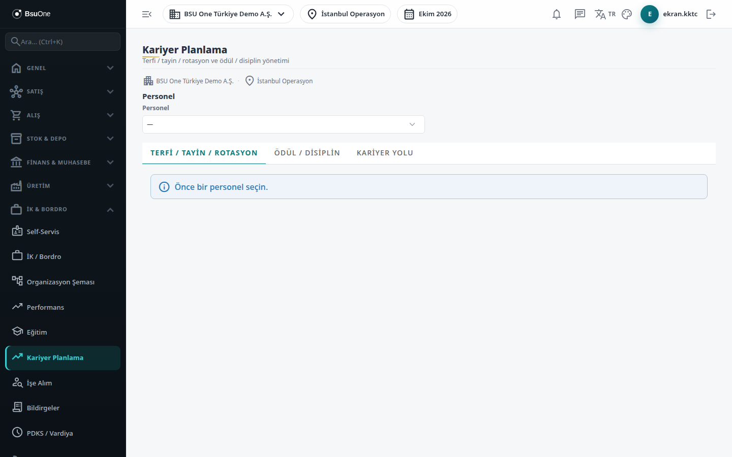This screenshot has height=457, width=732.
Task: Open messages chat icon
Action: (580, 14)
